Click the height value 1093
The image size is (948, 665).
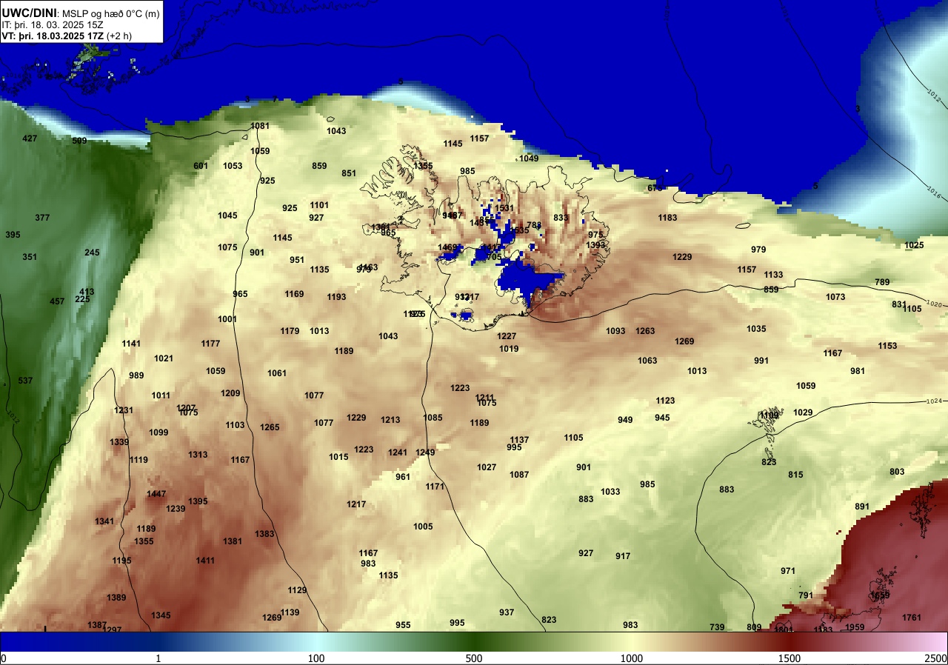(x=615, y=331)
